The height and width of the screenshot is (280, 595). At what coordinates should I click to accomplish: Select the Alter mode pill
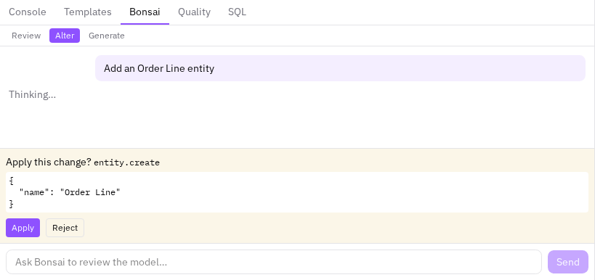(x=65, y=36)
